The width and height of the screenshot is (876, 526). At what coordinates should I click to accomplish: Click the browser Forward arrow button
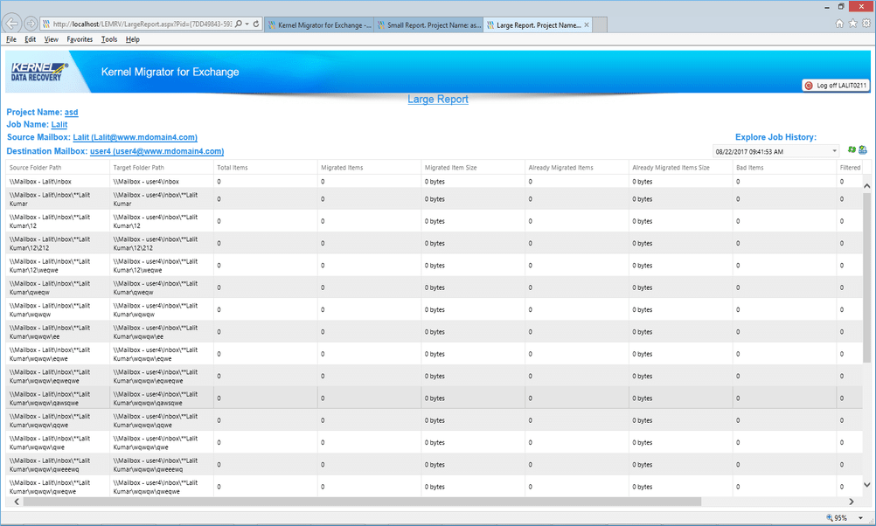pyautogui.click(x=31, y=24)
